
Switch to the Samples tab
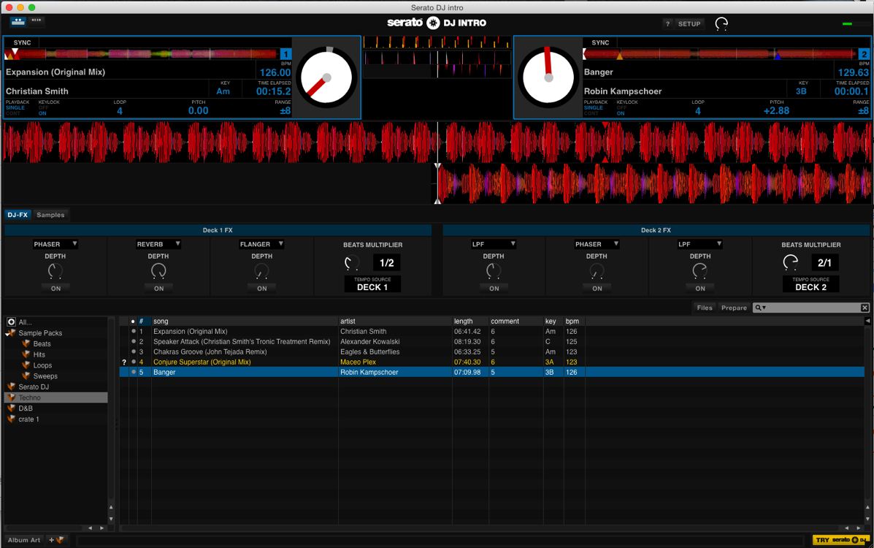50,215
